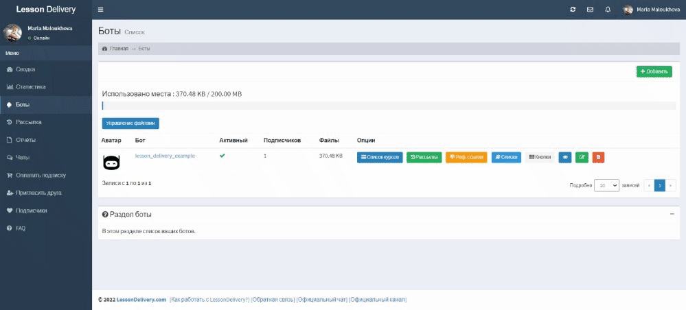Image resolution: width=686 pixels, height=310 pixels.
Task: Open Как работать с LessonDelivery? link
Action: pos(209,300)
